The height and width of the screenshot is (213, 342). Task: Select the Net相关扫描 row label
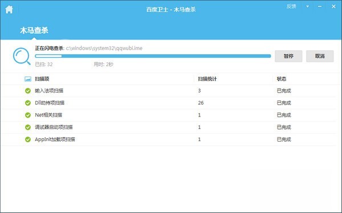[x=48, y=115]
